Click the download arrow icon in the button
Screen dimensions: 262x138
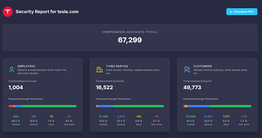[231, 12]
